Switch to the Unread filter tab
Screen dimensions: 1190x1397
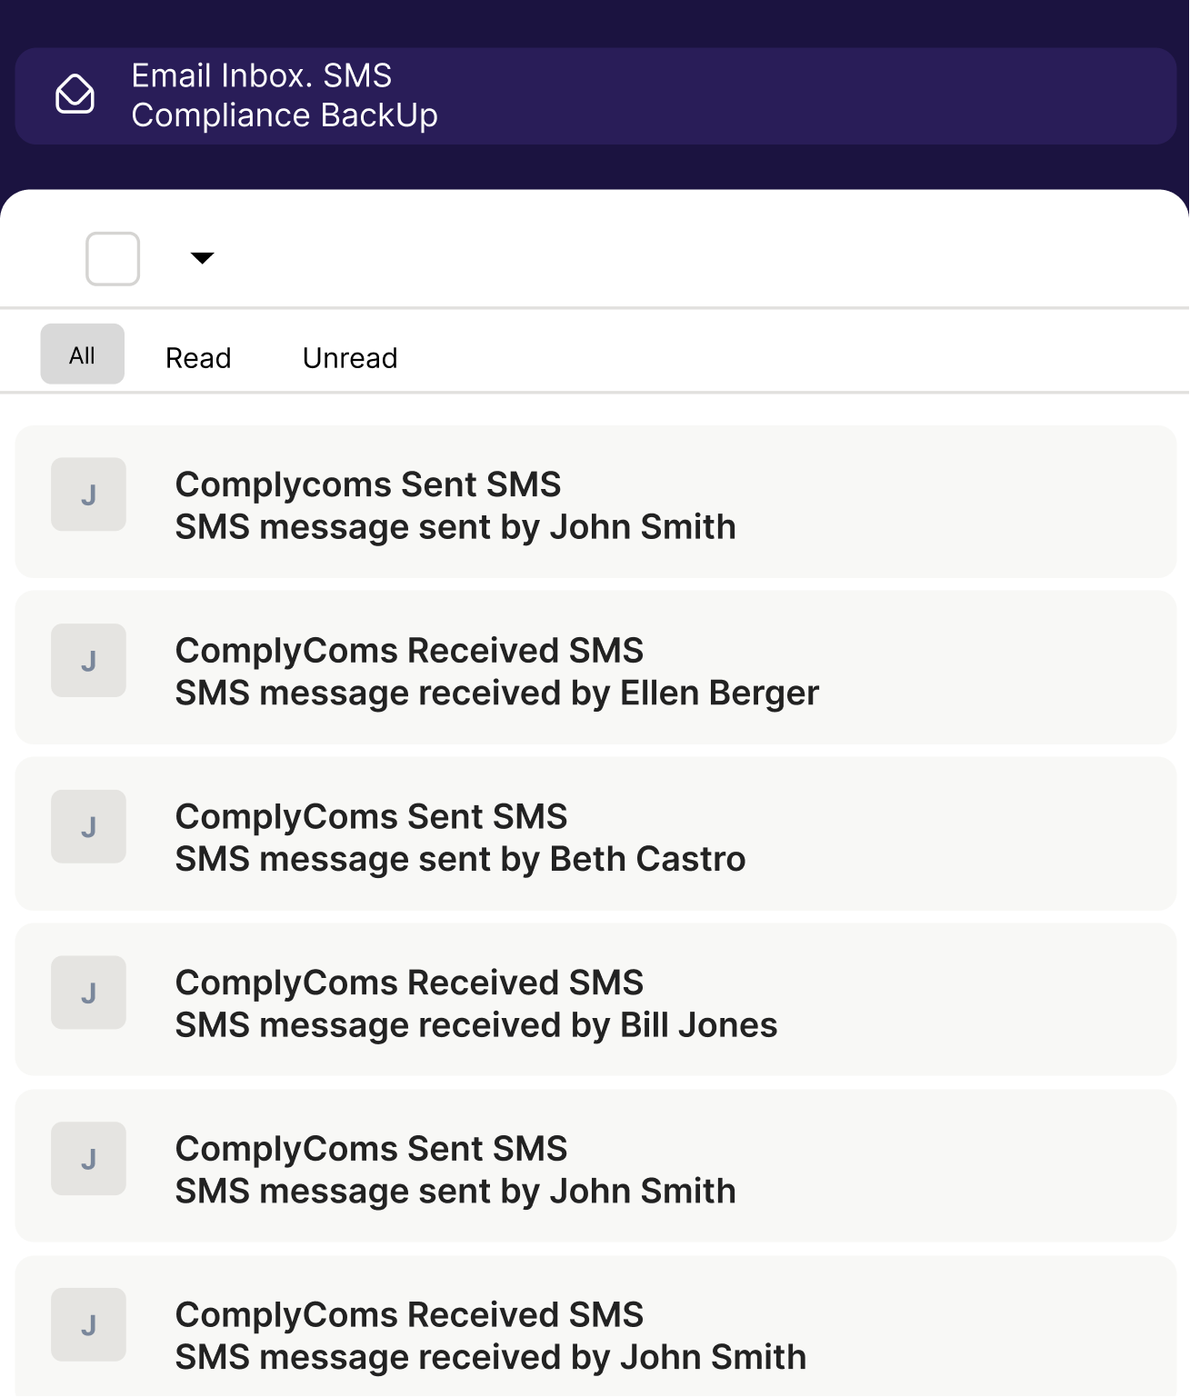point(349,357)
